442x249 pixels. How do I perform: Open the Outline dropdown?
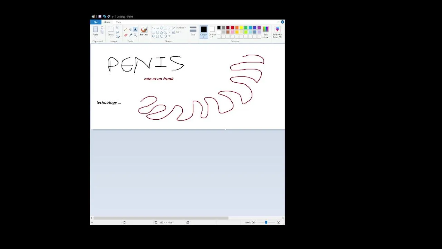pos(179,28)
